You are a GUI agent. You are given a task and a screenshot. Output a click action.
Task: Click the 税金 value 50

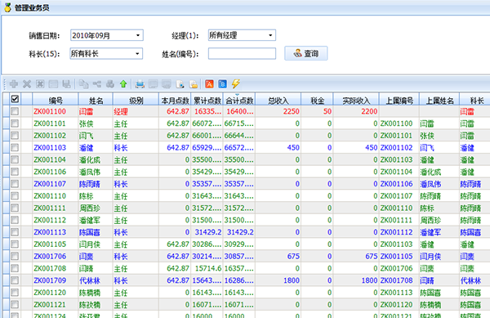point(327,111)
